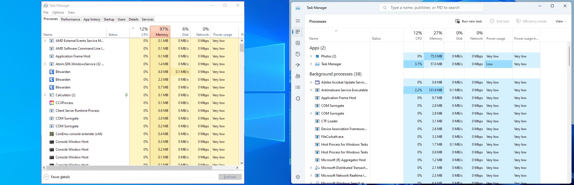Click the Bitwarden icon in the 2.3 MB row

coord(51,80)
